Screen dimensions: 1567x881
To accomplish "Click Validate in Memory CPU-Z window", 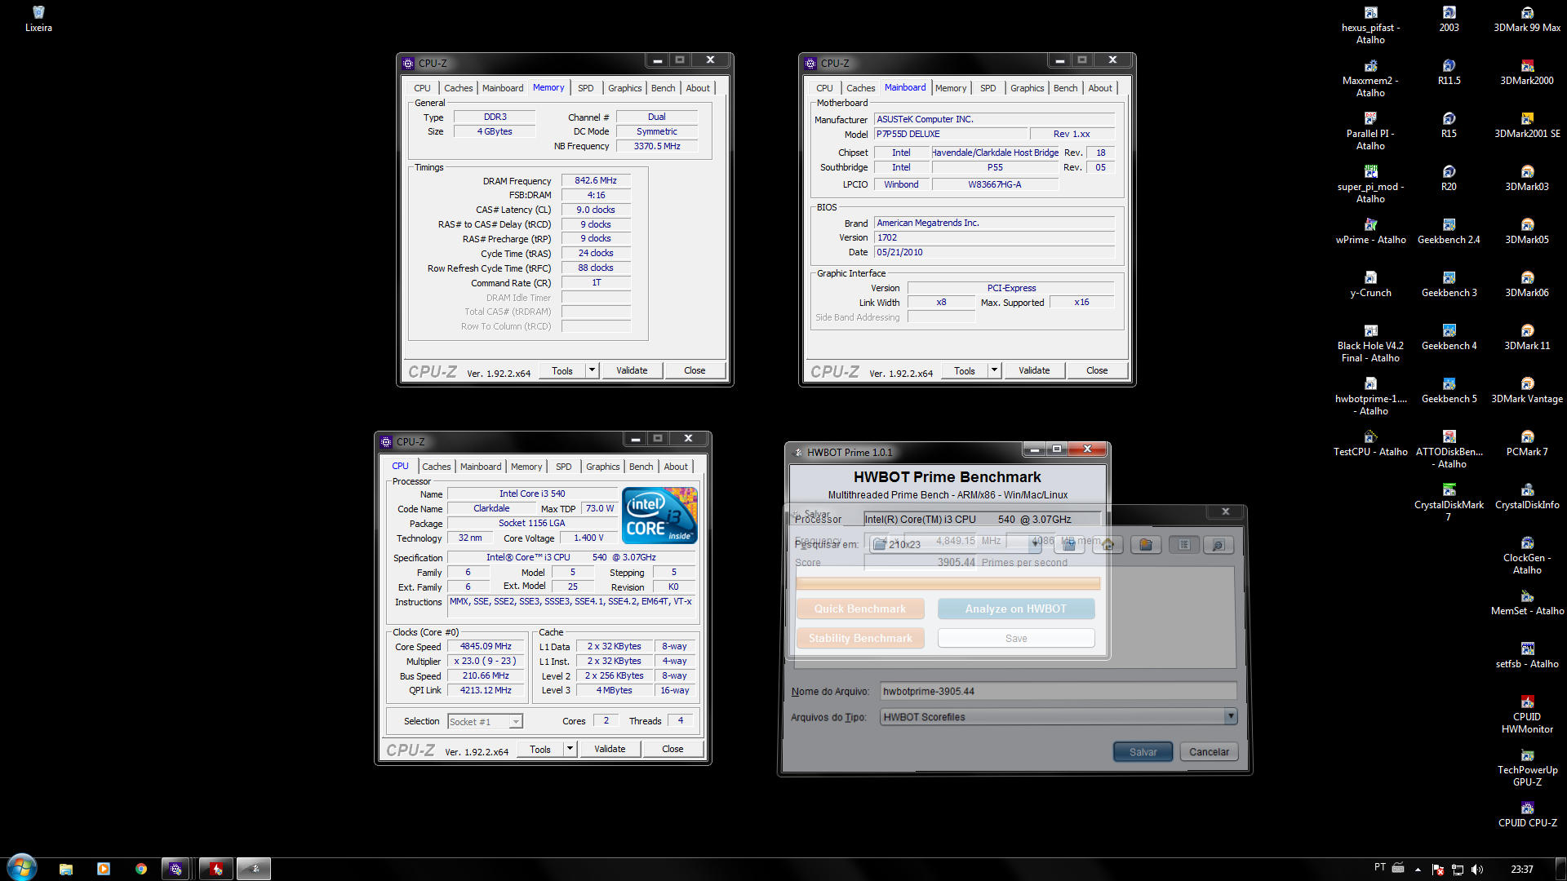I will (x=632, y=370).
